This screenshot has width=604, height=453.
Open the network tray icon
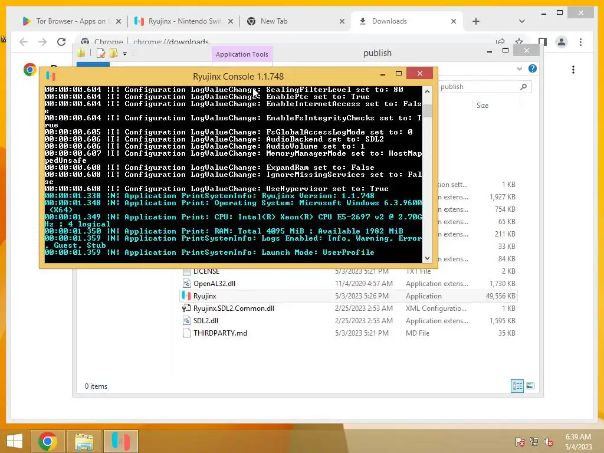[534, 442]
